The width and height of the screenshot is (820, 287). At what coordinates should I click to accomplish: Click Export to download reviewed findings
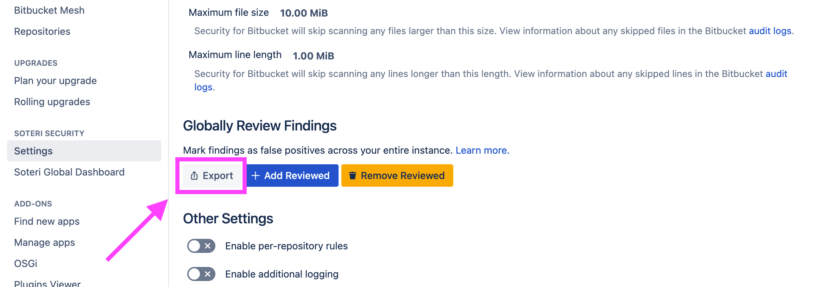point(212,175)
